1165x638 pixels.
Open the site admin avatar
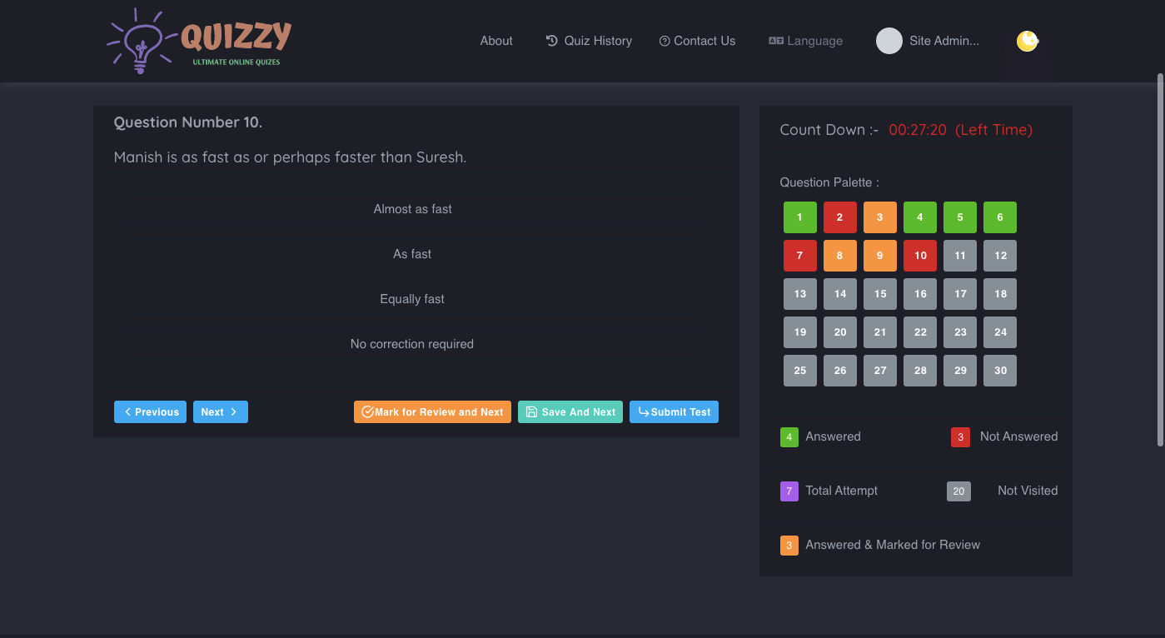point(889,41)
